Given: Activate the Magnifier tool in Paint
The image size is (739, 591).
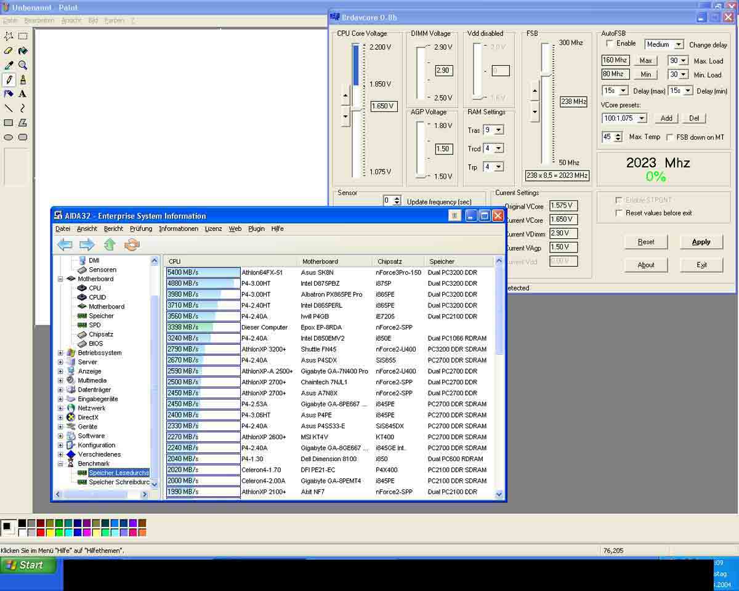Looking at the screenshot, I should (x=23, y=65).
